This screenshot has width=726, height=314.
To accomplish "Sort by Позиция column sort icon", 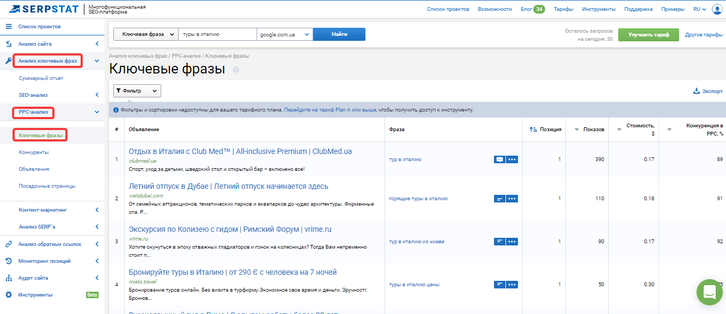I will point(533,130).
